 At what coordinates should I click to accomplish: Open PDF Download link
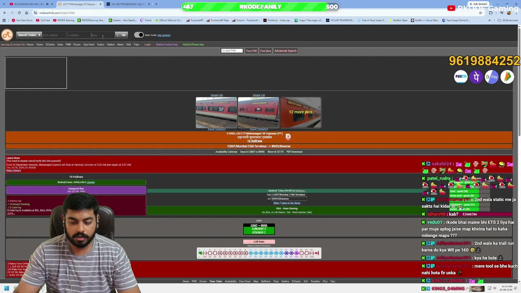pos(294,152)
